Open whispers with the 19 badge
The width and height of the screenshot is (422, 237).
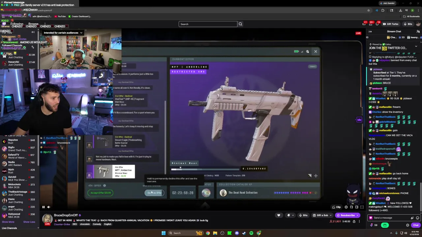[x=377, y=24]
